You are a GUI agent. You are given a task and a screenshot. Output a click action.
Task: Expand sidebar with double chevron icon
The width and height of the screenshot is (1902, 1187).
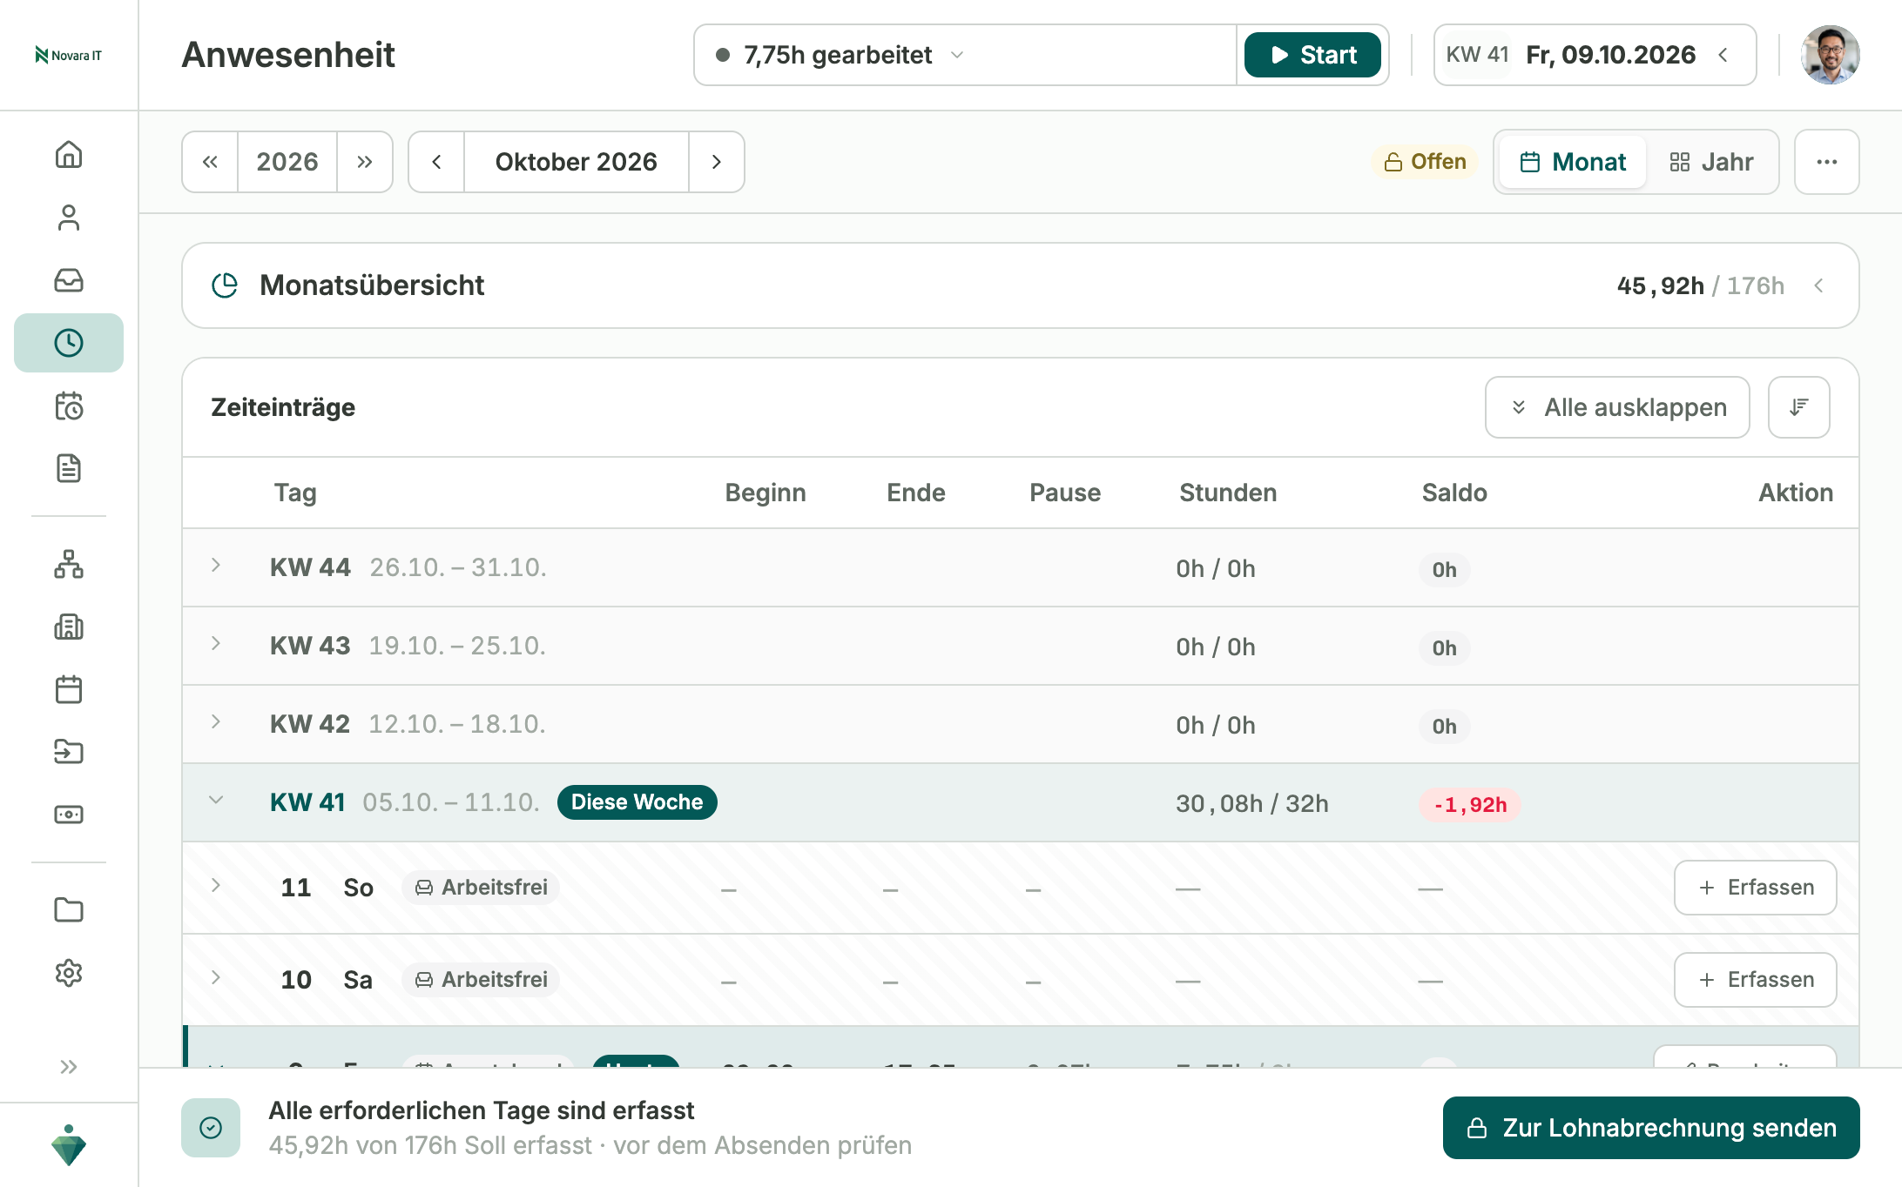[x=69, y=1067]
